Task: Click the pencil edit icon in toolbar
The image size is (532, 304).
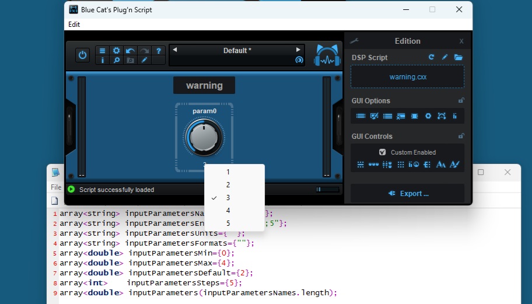Action: (145, 60)
